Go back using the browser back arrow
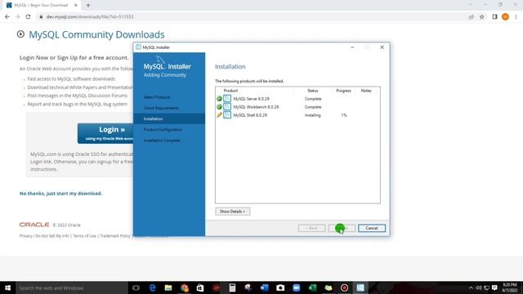This screenshot has width=523, height=294. tap(7, 16)
